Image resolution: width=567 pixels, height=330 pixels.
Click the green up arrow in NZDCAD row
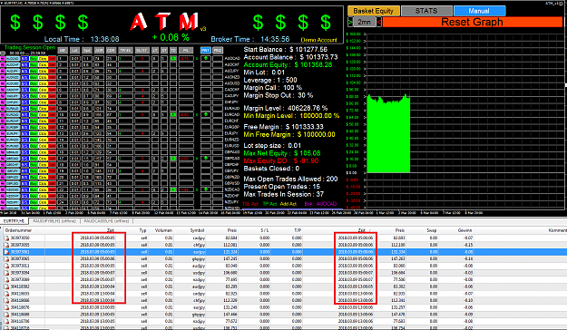[205, 189]
